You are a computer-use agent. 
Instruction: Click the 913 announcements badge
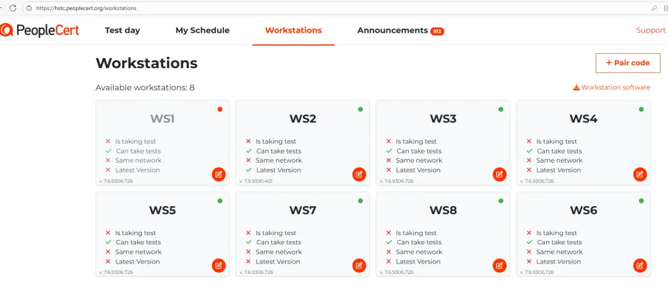pos(437,32)
